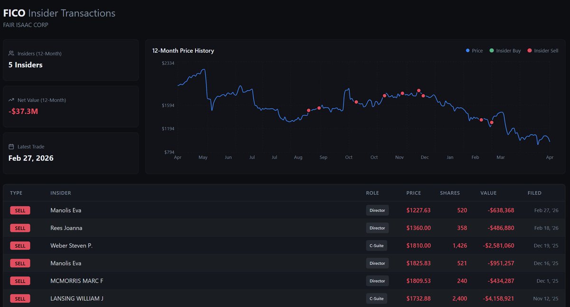Image resolution: width=570 pixels, height=307 pixels.
Task: Click filed date Feb 27, '26
Action: [546, 210]
